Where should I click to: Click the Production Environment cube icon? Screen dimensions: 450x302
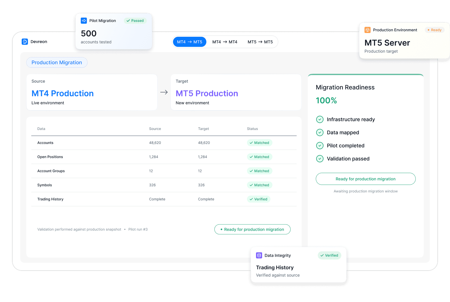(368, 30)
